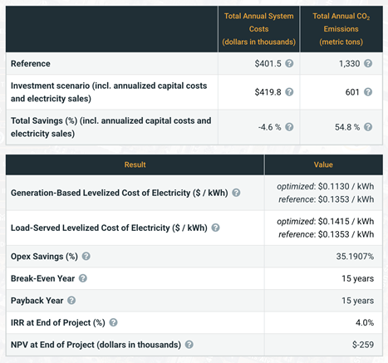
Task: Select the Value column header
Action: pos(323,164)
